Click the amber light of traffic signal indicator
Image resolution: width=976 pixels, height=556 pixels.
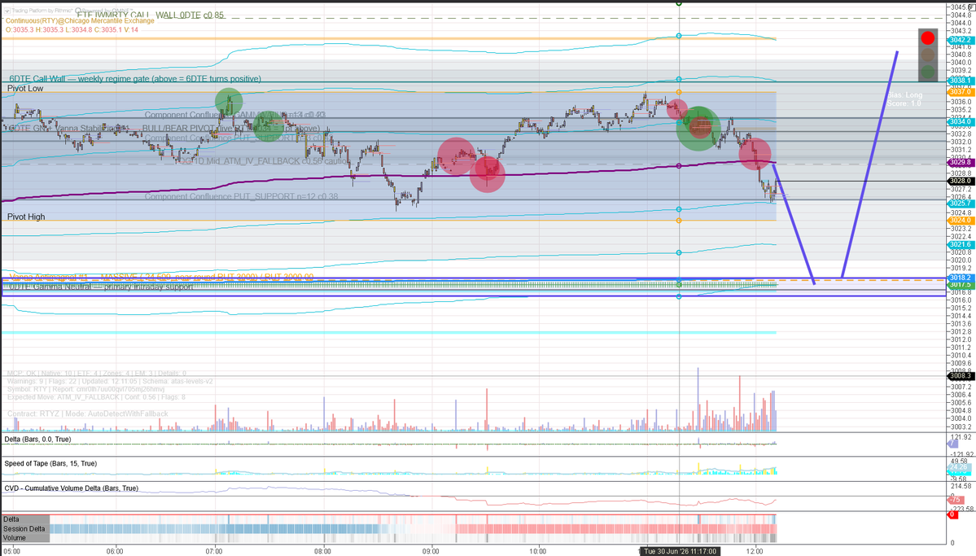tap(927, 55)
